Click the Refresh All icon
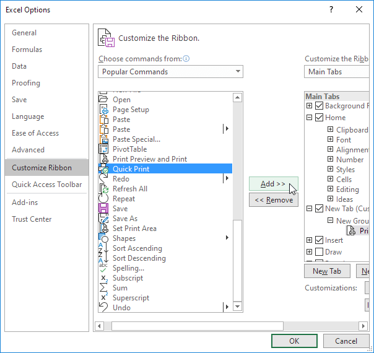The width and height of the screenshot is (374, 353). pyautogui.click(x=103, y=189)
